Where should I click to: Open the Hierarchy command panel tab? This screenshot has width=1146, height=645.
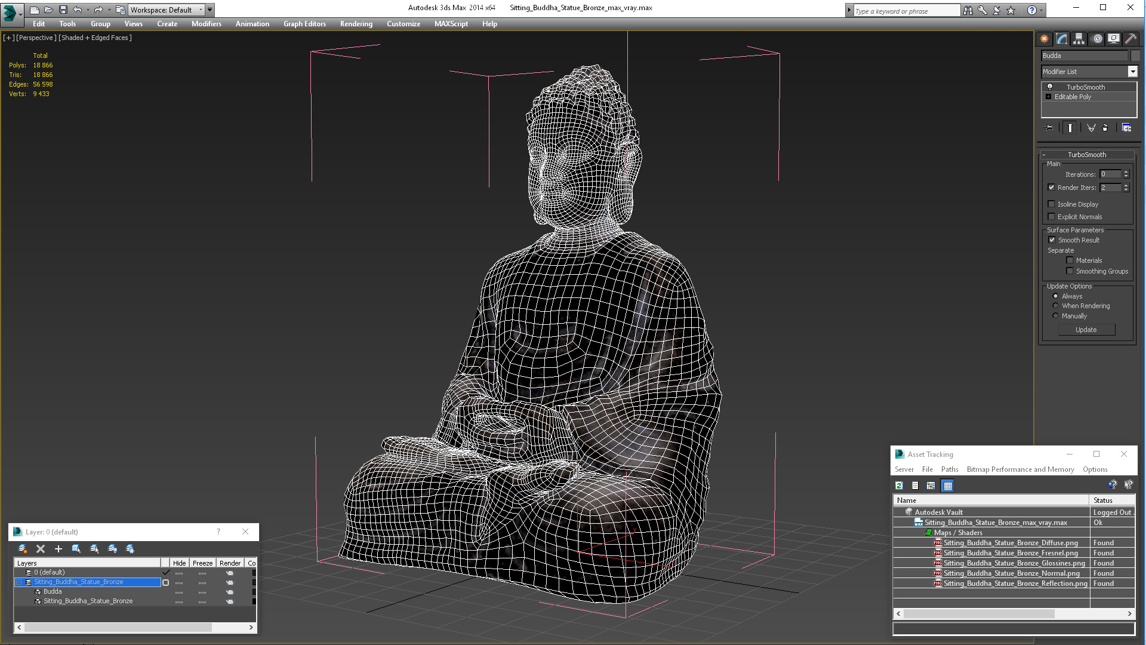1079,39
